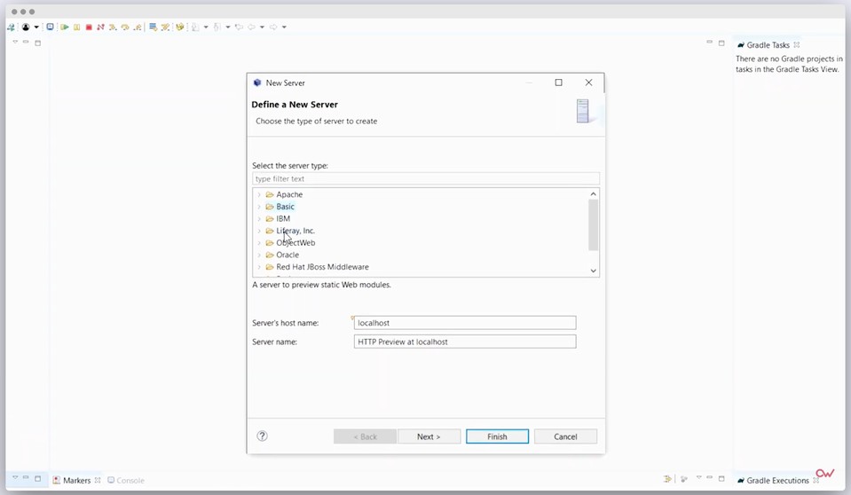Click the Drop to Frame toolbar icon
The height and width of the screenshot is (495, 851).
click(153, 27)
